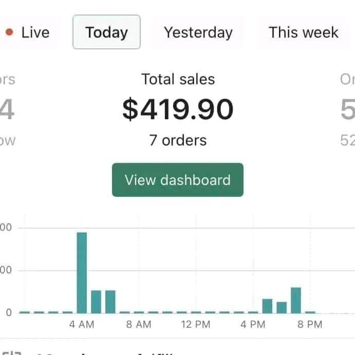
Task: Click the 12 PM axis label
Action: point(196,325)
